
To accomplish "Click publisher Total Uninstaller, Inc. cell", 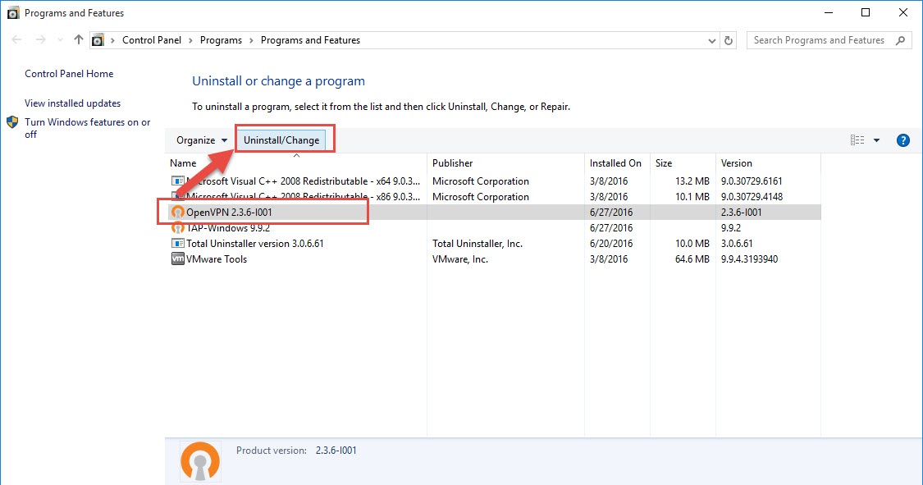I will (x=477, y=244).
